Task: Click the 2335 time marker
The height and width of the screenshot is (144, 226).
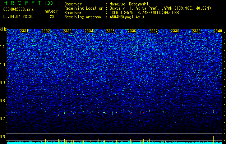Action: pos(110,31)
